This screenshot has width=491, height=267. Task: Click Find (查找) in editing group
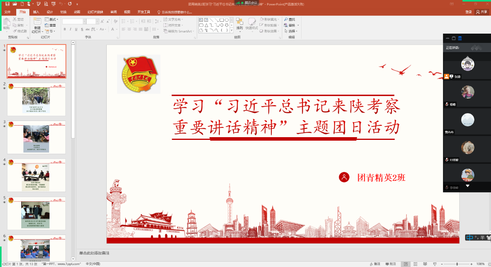point(289,19)
